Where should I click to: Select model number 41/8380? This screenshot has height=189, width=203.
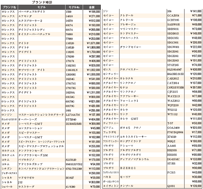coord(70,187)
